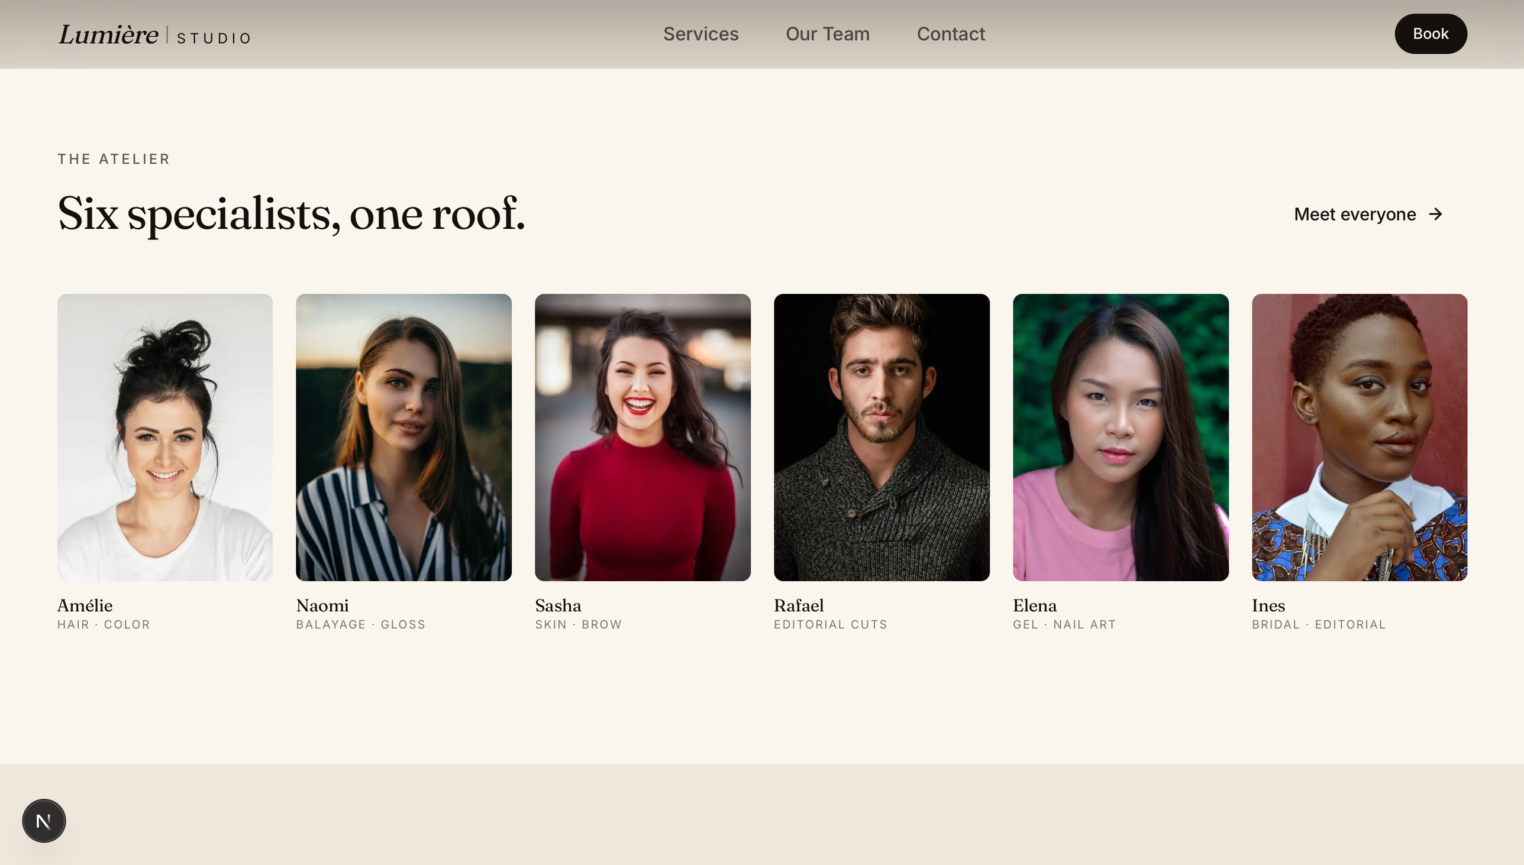This screenshot has width=1524, height=865.
Task: Click Ines's portrait photo
Action: 1360,437
